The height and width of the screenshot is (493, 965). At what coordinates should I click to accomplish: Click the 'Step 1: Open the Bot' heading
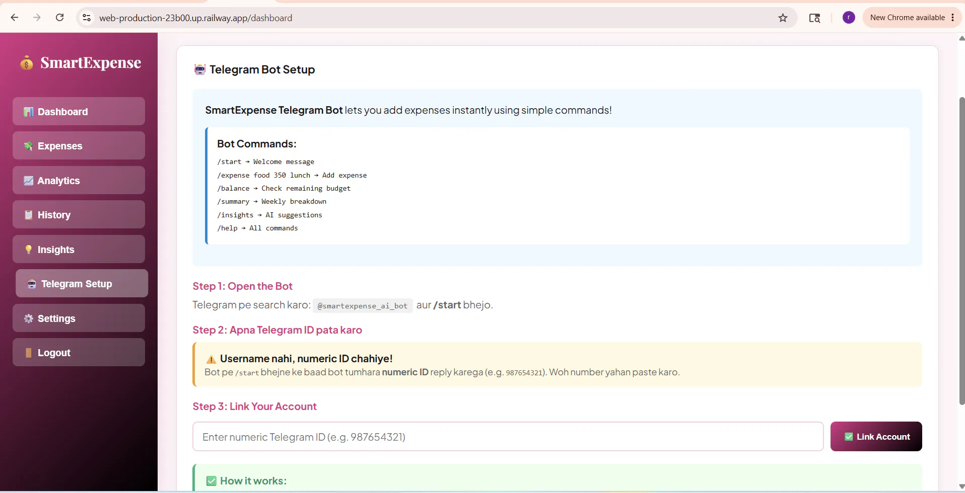[242, 286]
